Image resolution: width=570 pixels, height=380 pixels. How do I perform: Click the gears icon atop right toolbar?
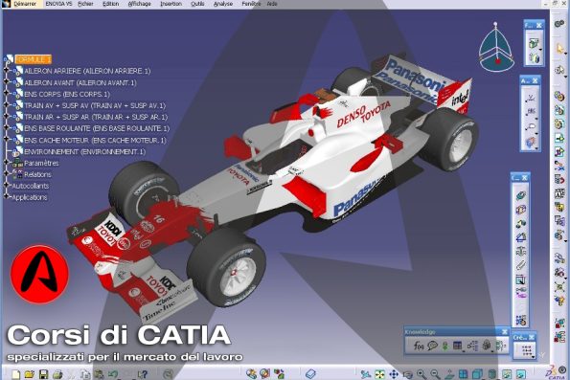pos(559,24)
